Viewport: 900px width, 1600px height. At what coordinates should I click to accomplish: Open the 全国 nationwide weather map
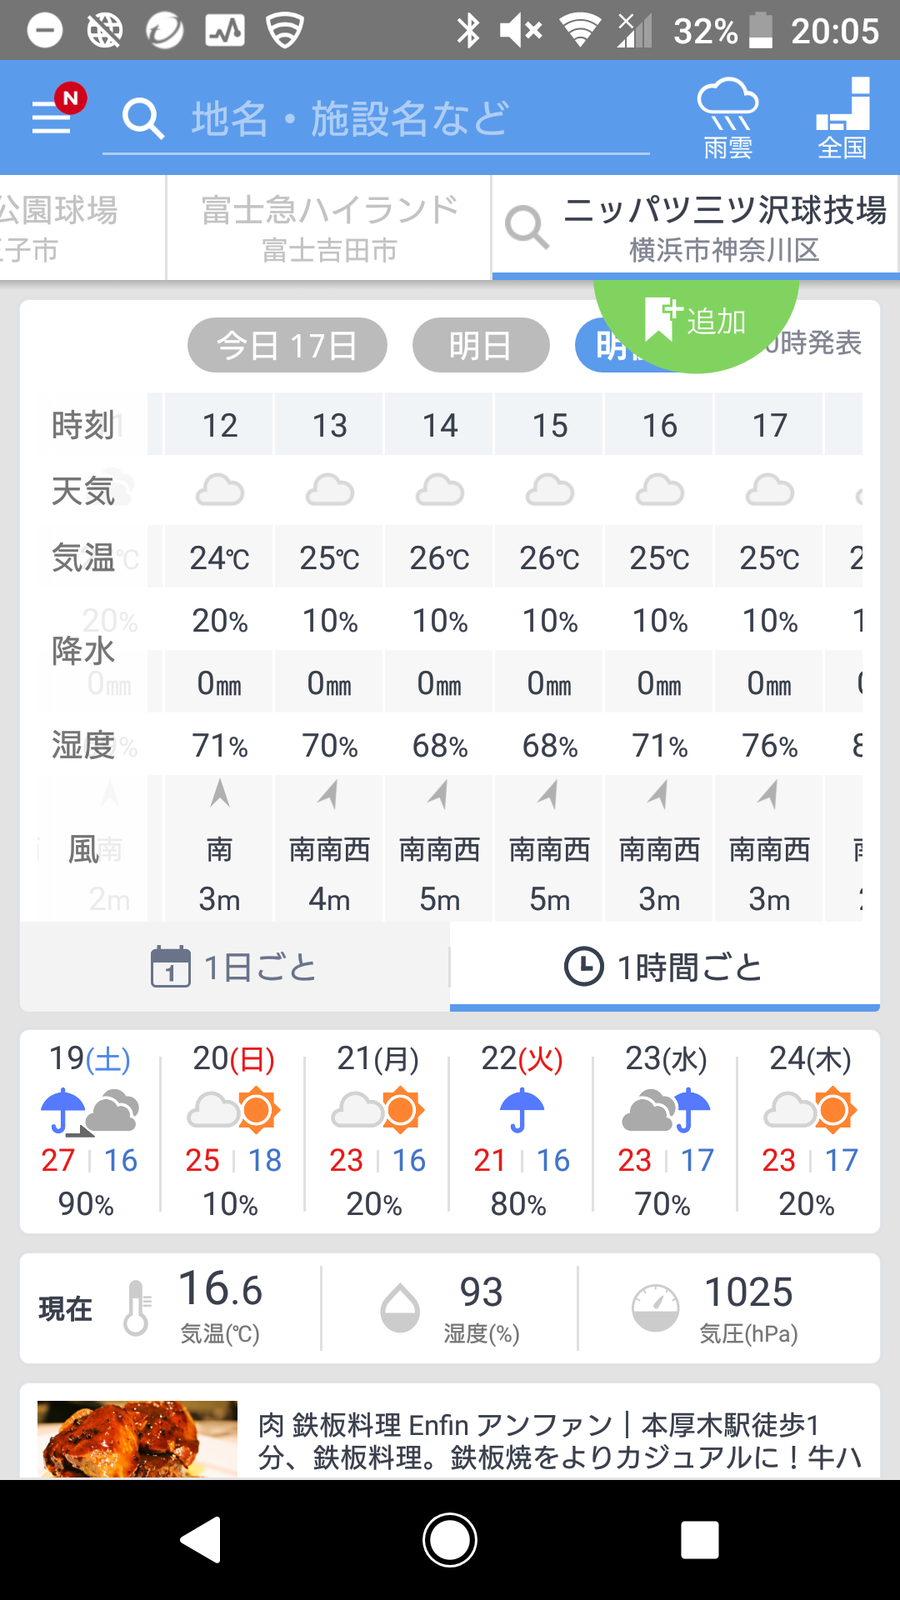[x=842, y=117]
